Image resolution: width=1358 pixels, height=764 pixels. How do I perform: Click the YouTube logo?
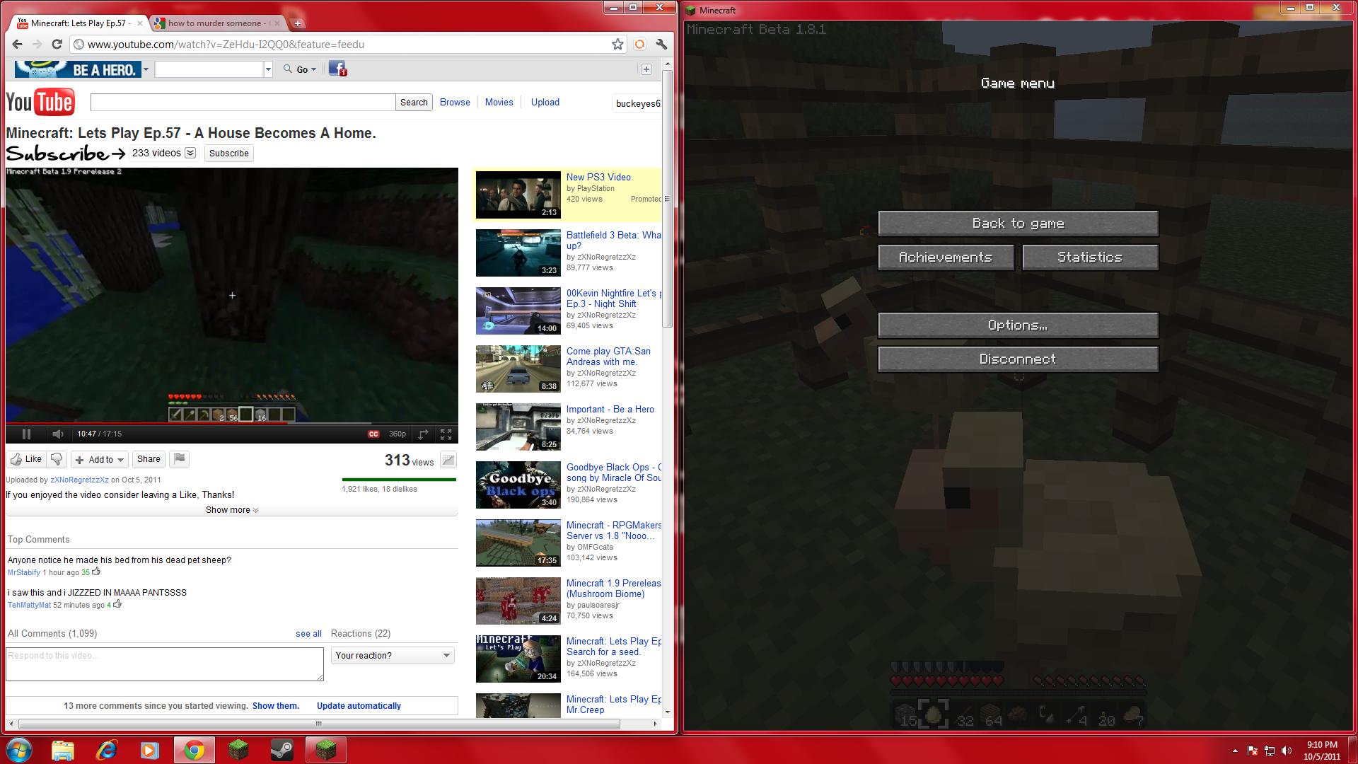(x=40, y=103)
